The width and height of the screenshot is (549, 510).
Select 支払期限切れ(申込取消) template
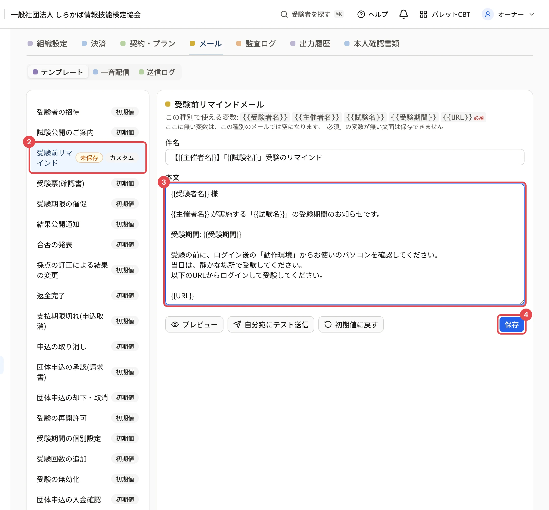tap(88, 321)
